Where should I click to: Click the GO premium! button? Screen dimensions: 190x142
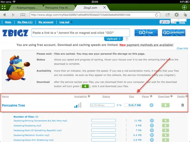tap(174, 33)
